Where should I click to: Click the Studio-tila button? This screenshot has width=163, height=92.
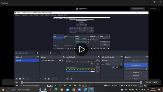(x=136, y=72)
